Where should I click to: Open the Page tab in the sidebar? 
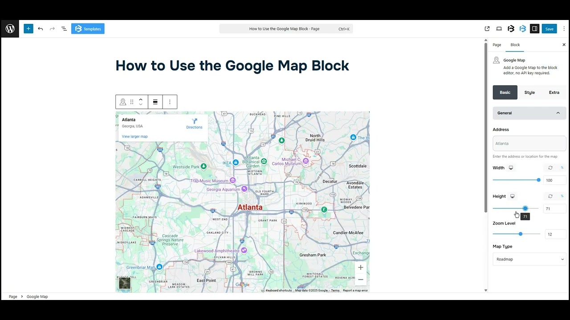tap(497, 44)
